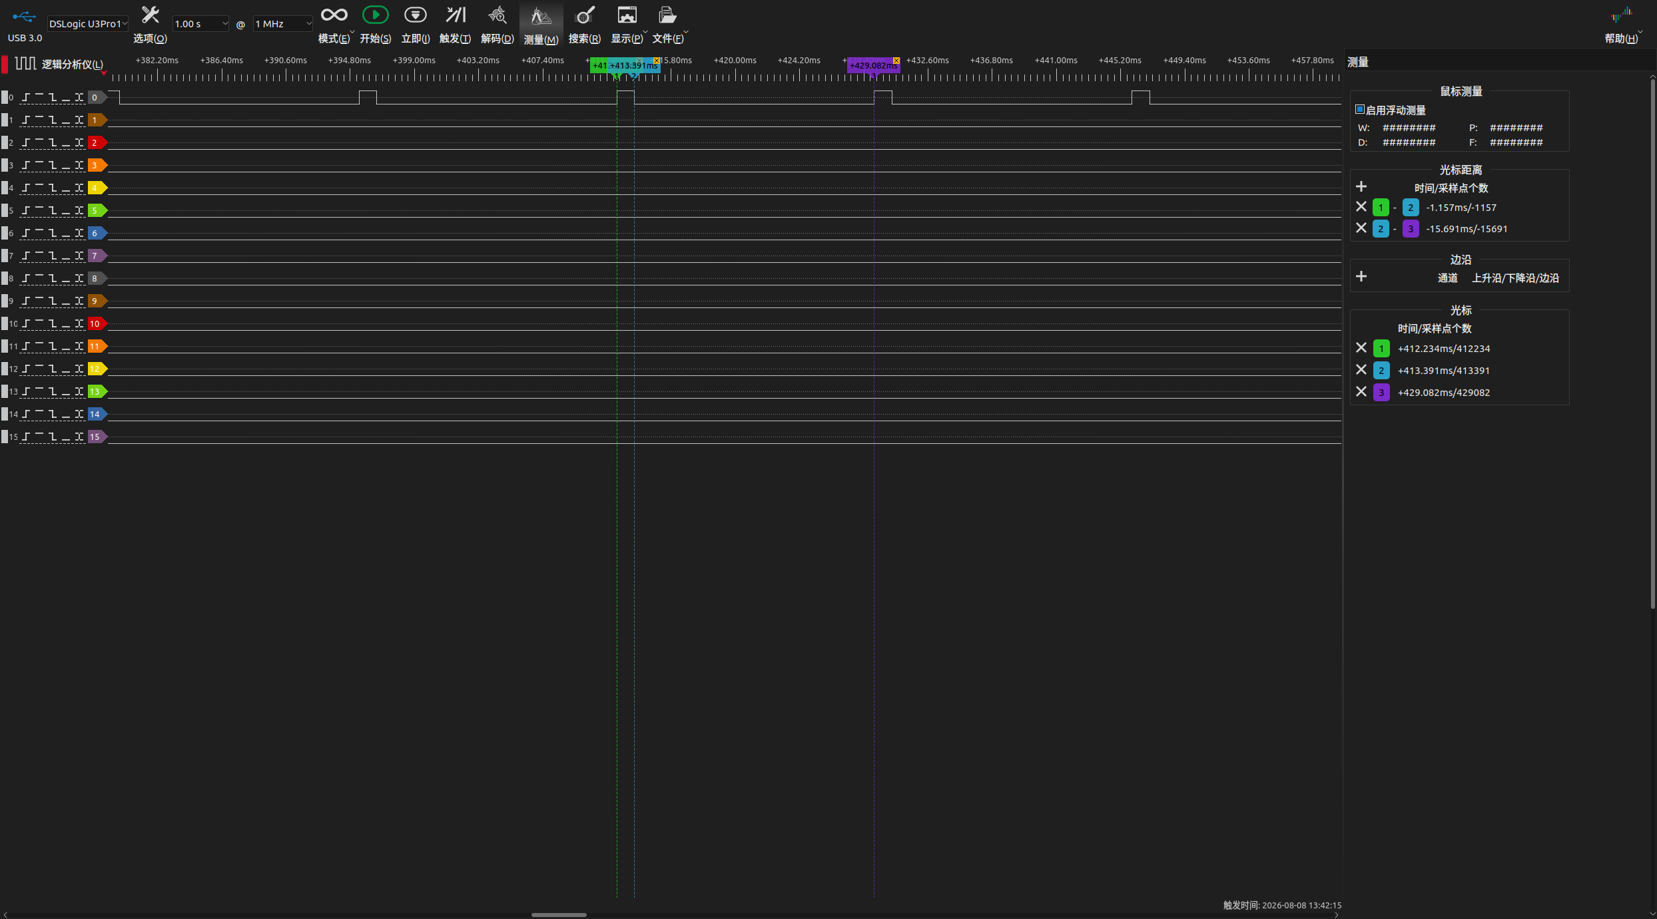Screen dimensions: 1657x919
Task: Click the measurement panel vertical scrollbar
Action: click(1653, 343)
